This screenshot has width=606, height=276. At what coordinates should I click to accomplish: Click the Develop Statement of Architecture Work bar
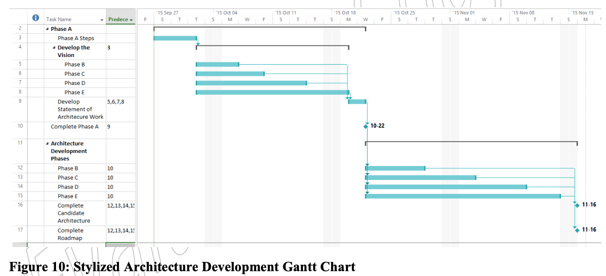click(x=357, y=102)
